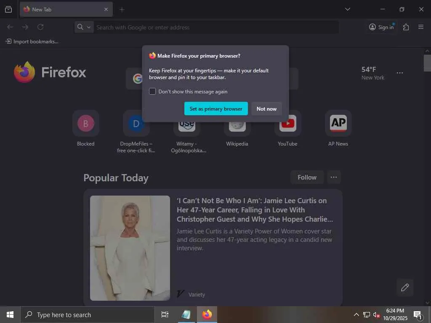Open the notepad-like app in taskbar

coord(186,315)
